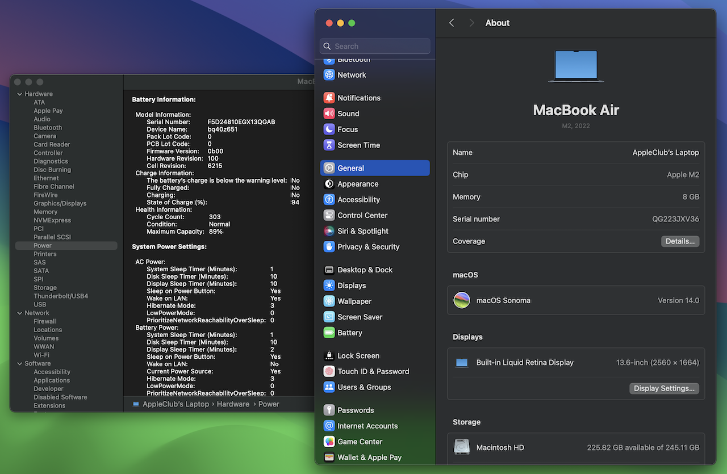Open the Game Center icon
This screenshot has height=474, width=727.
click(x=329, y=442)
